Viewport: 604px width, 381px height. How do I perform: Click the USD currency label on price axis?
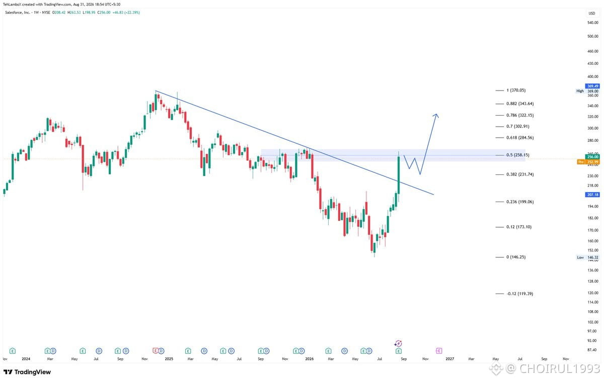coord(591,13)
